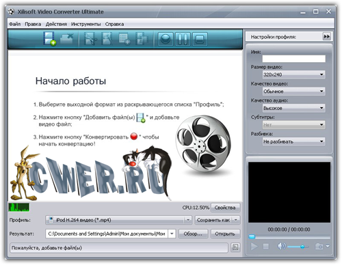
Task: Click the Clip video scissors icon
Action: pos(90,38)
